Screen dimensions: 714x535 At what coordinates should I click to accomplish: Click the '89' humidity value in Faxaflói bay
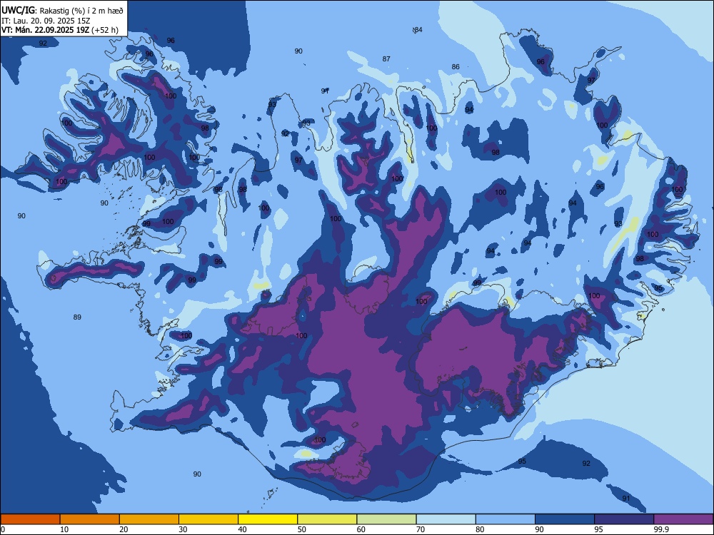77,317
